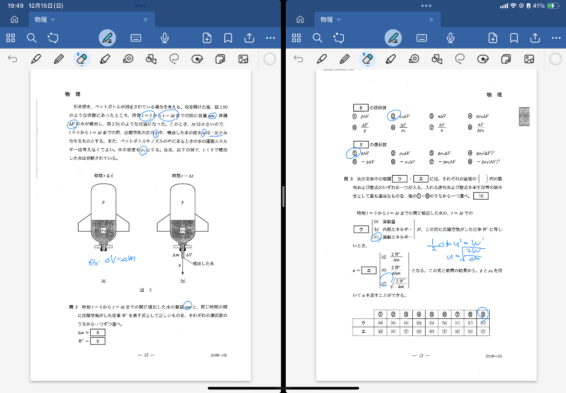Toggle pen writing mode in left pane
This screenshot has height=393, width=566.
(x=108, y=38)
